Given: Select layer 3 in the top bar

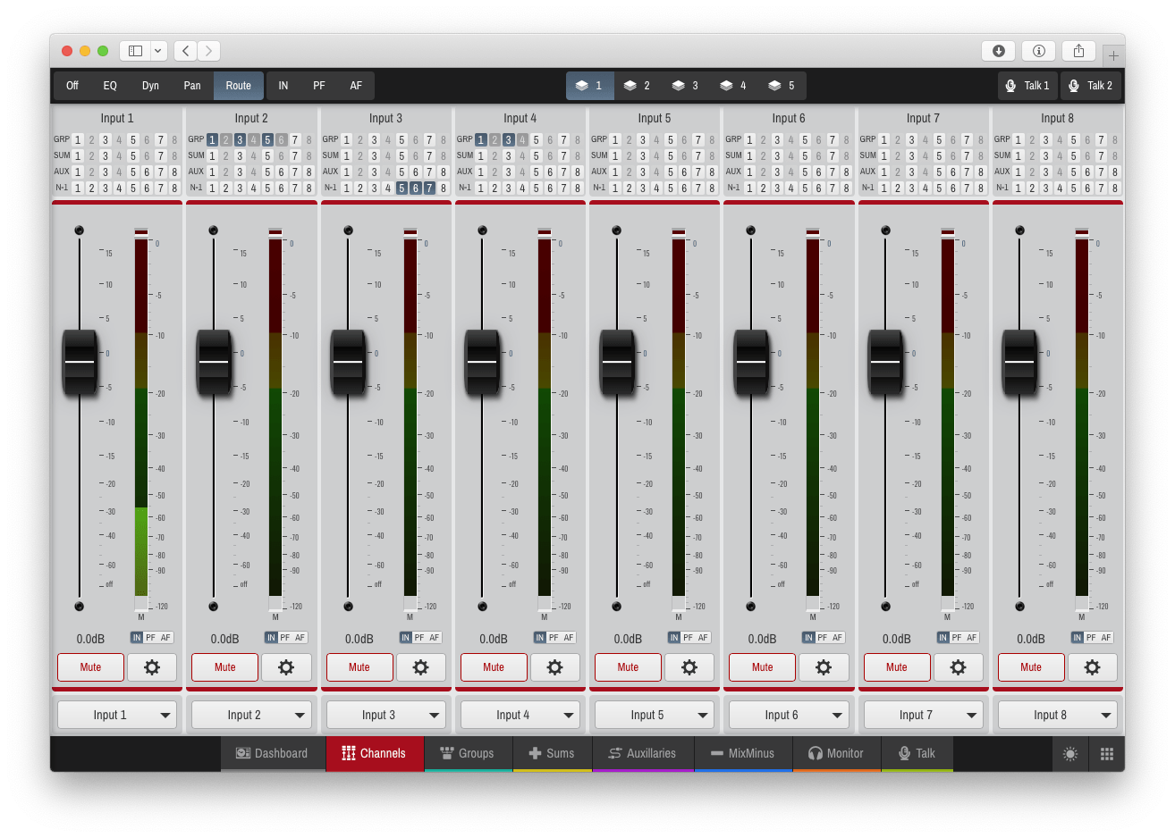Looking at the screenshot, I should (x=686, y=86).
